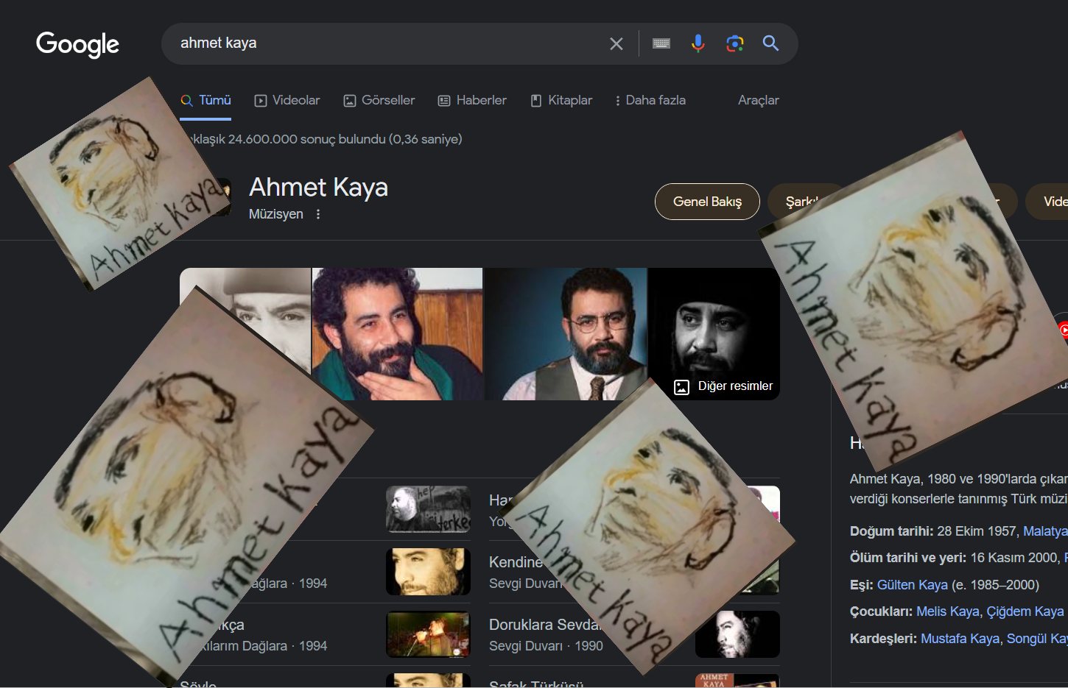Open the Doruklara Sevda song result

(545, 625)
